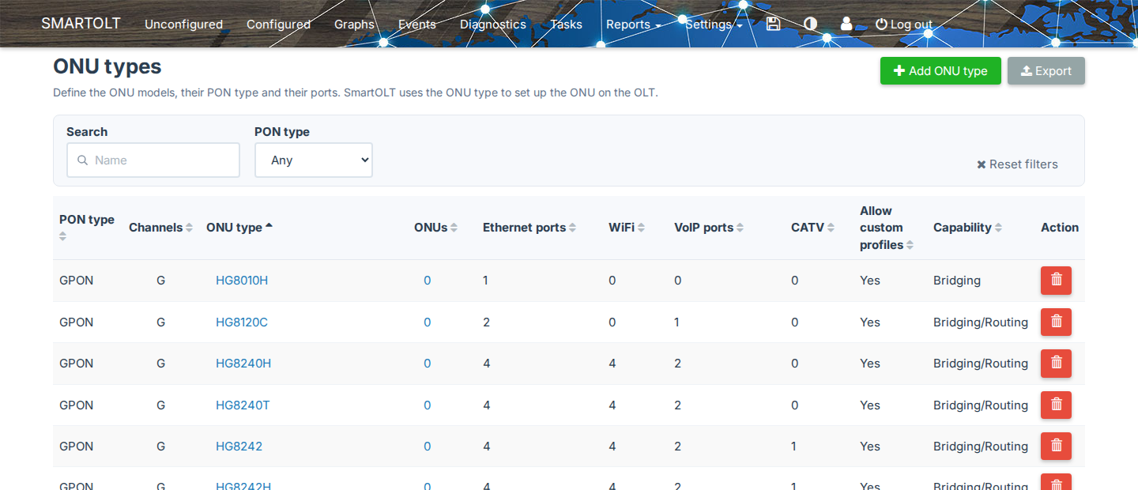1138x490 pixels.
Task: Sort by the Ethernet ports column
Action: pos(529,228)
